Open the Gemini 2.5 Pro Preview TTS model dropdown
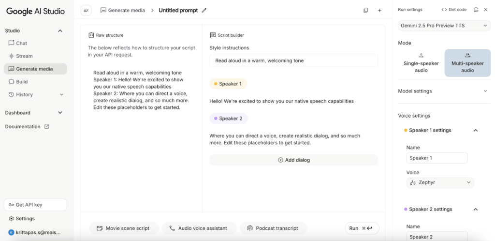The height and width of the screenshot is (241, 495). click(x=444, y=26)
